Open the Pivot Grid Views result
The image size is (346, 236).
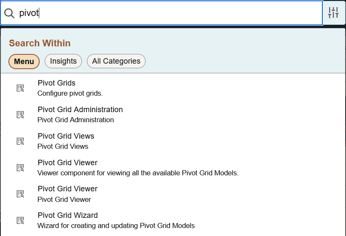66,136
